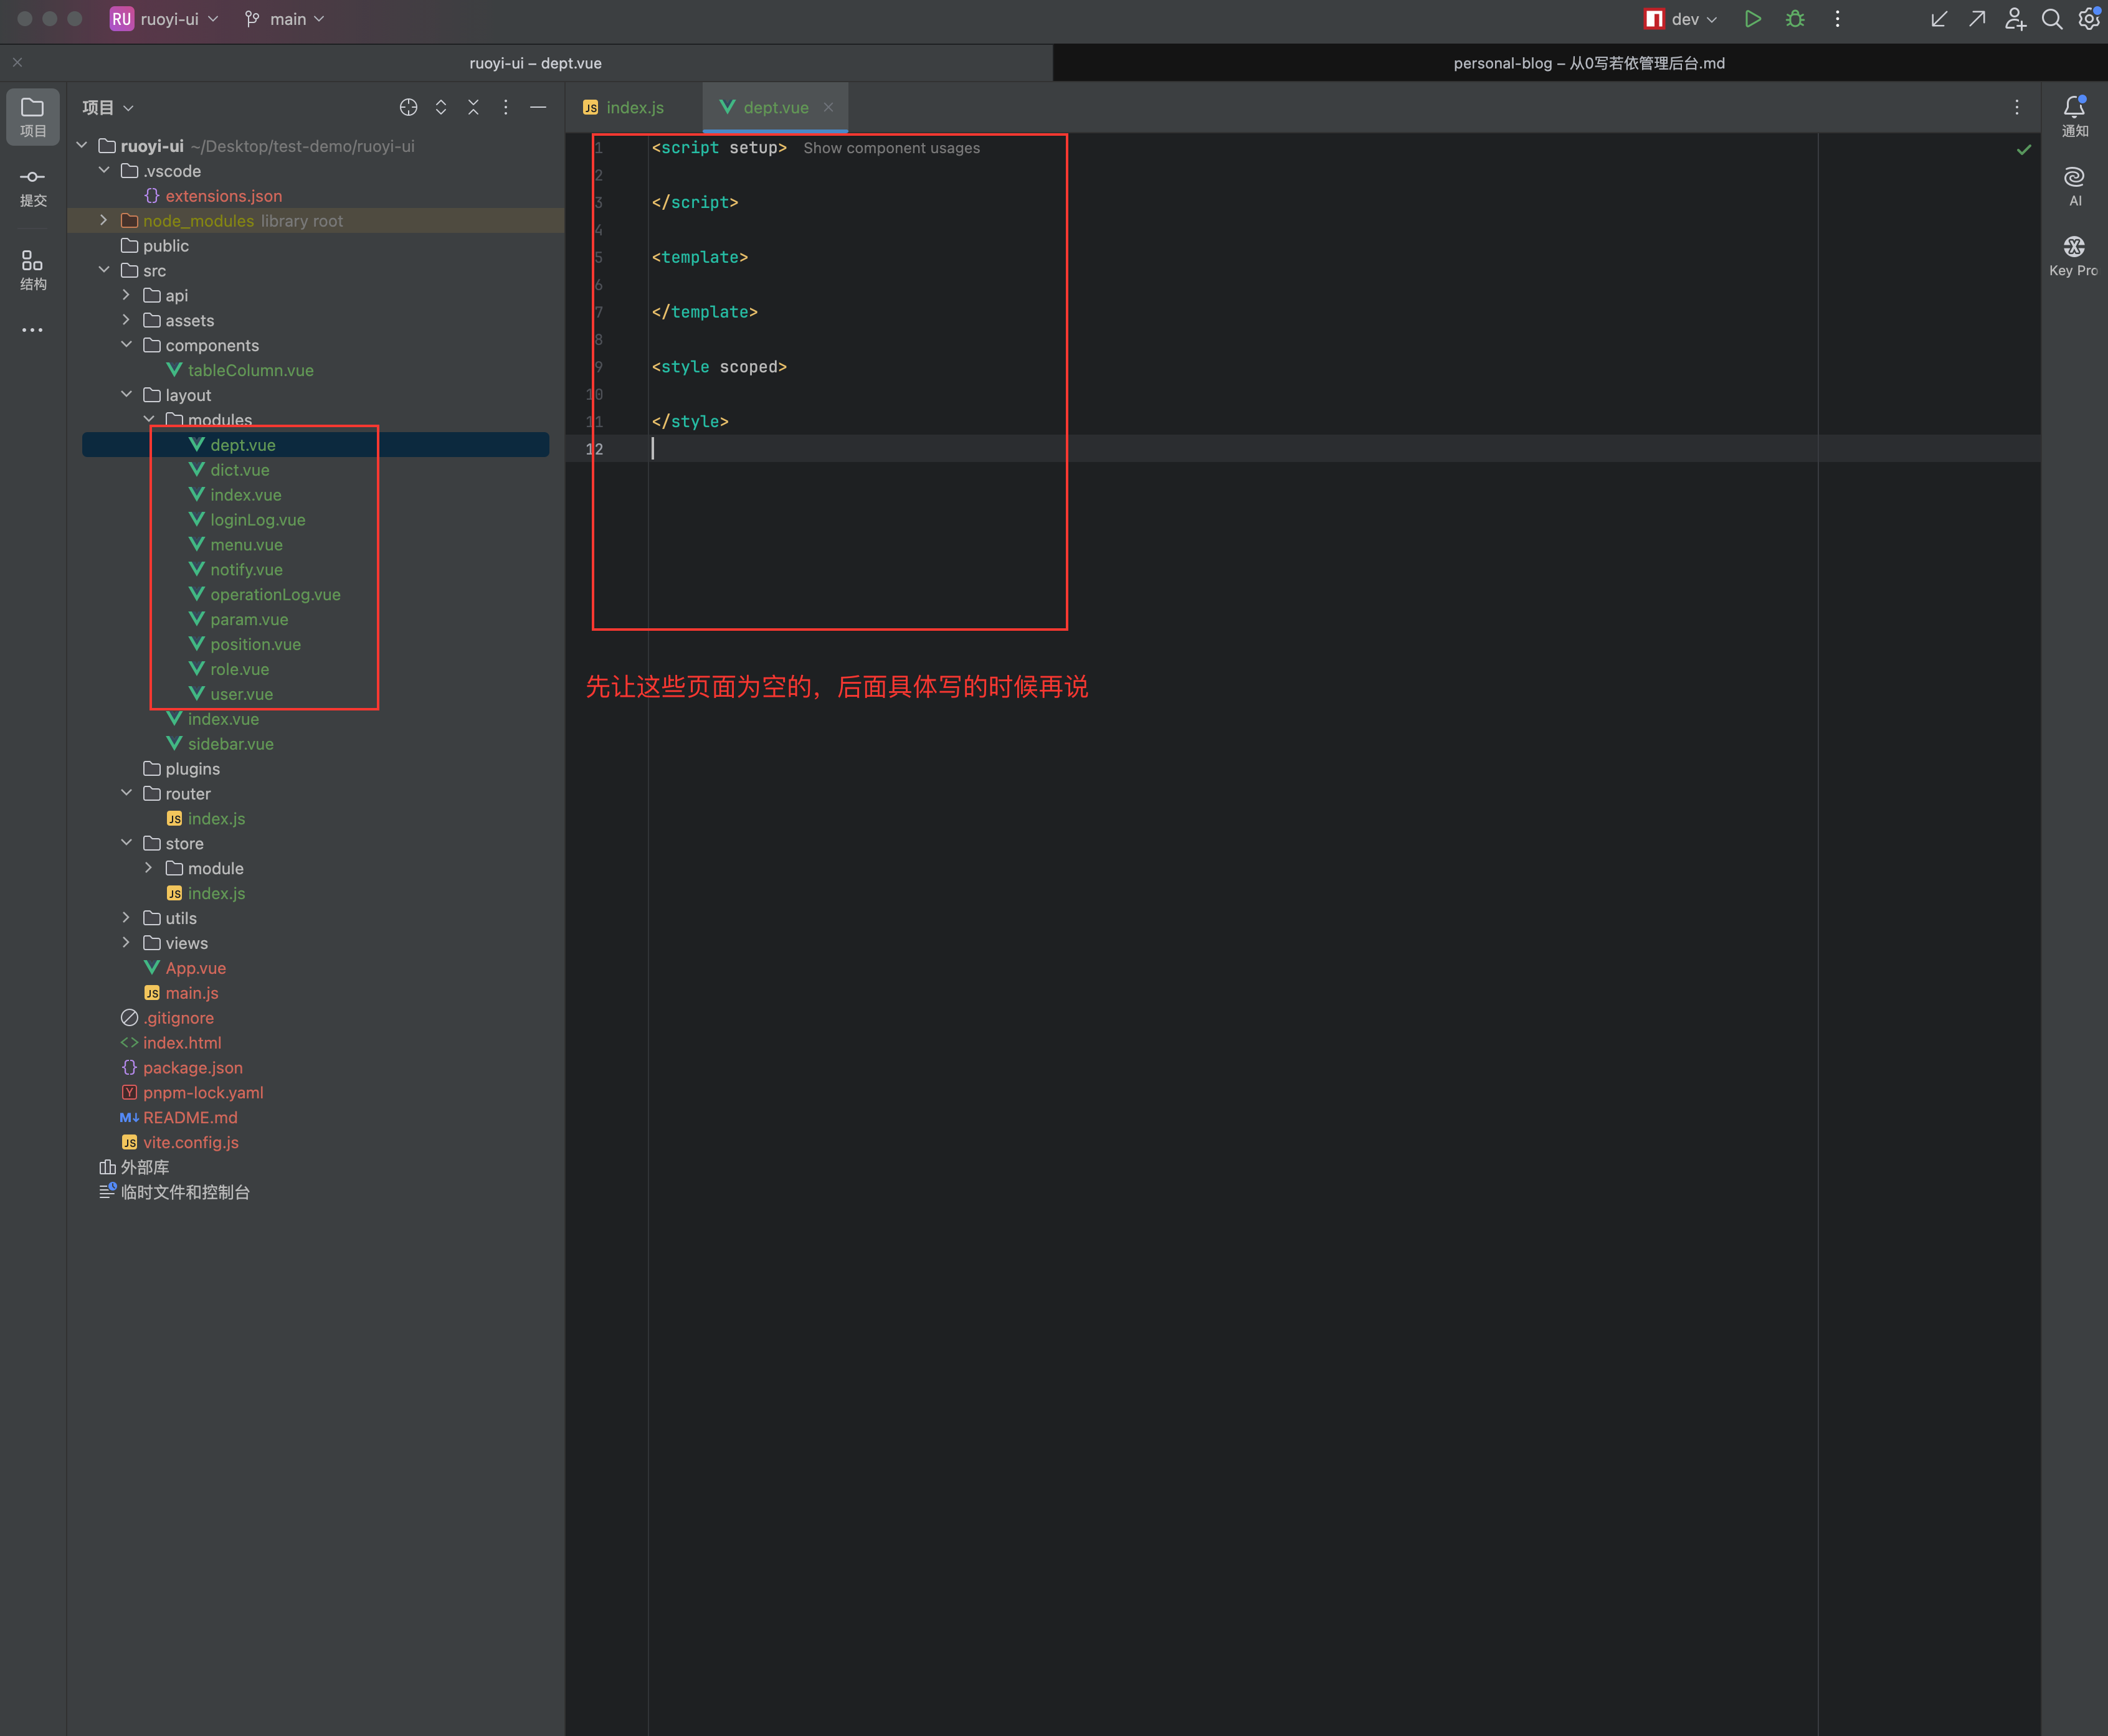Image resolution: width=2108 pixels, height=1736 pixels.
Task: Open the Key Promoter panel
Action: 2073,256
